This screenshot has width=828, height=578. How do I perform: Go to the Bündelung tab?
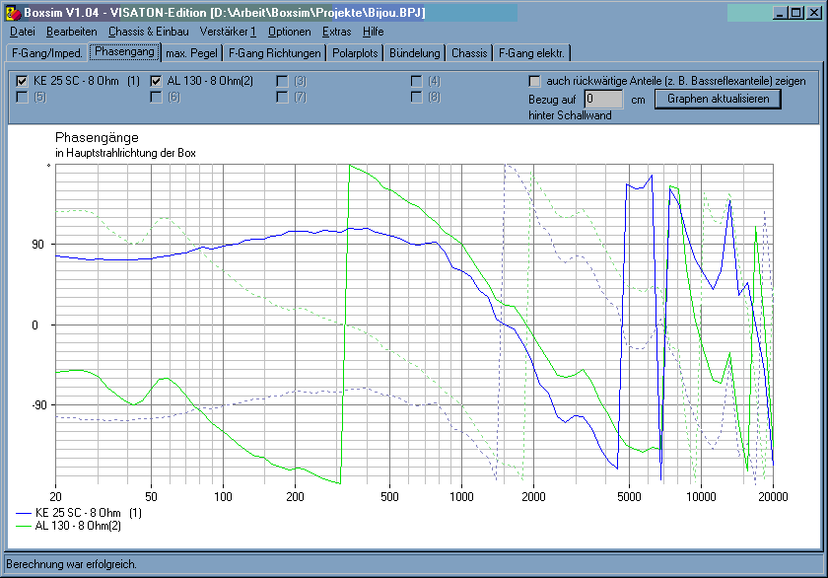point(415,52)
